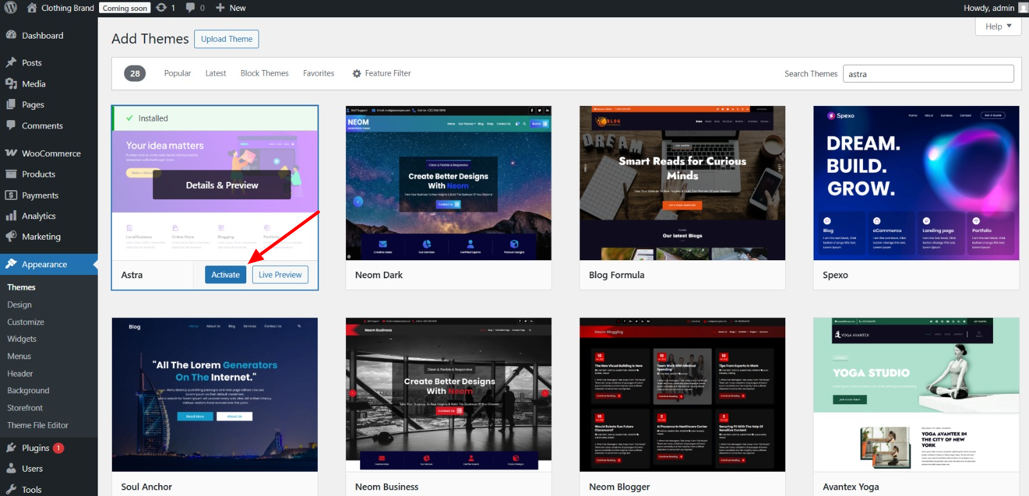Click the Pages icon in sidebar
Viewport: 1029px width, 496px height.
(11, 105)
